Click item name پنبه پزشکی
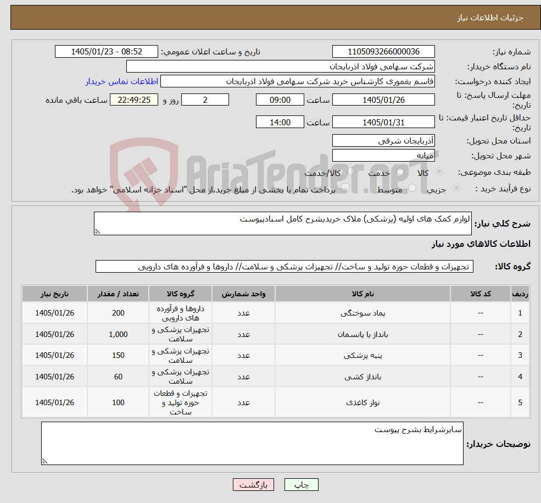The width and height of the screenshot is (541, 503). (x=362, y=355)
